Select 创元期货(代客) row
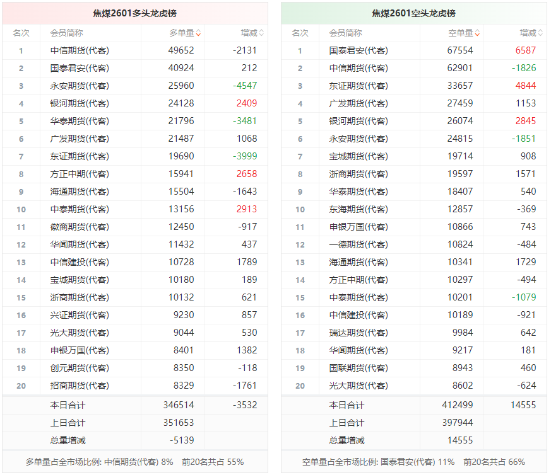The width and height of the screenshot is (551, 475). point(135,368)
